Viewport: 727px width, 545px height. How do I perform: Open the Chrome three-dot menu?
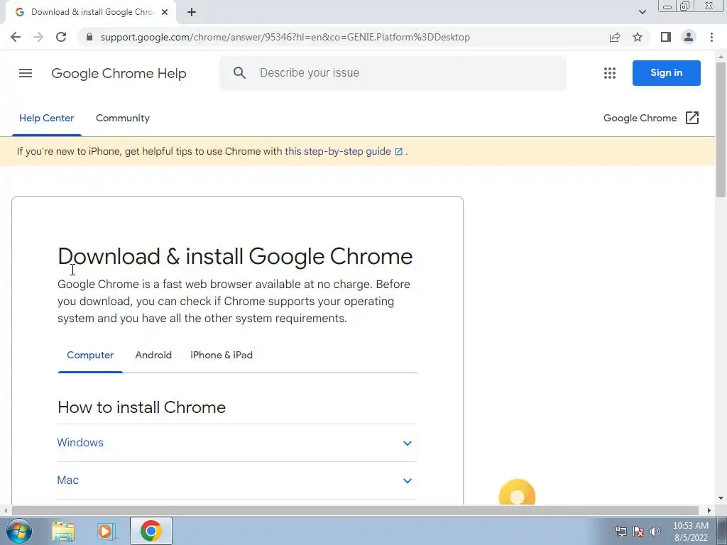coord(711,37)
